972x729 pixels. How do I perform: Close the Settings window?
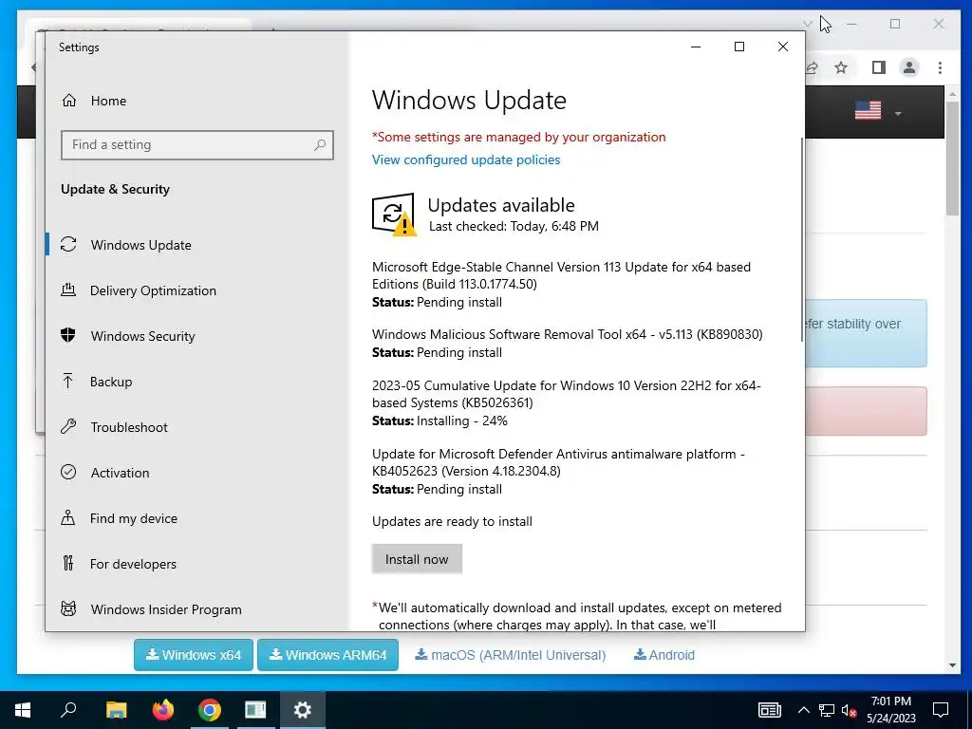click(x=783, y=47)
